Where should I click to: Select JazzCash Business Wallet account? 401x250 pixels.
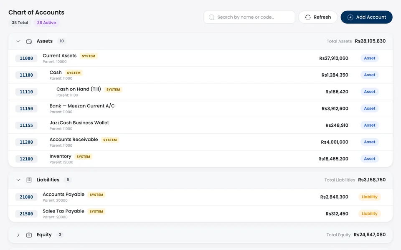200,125
